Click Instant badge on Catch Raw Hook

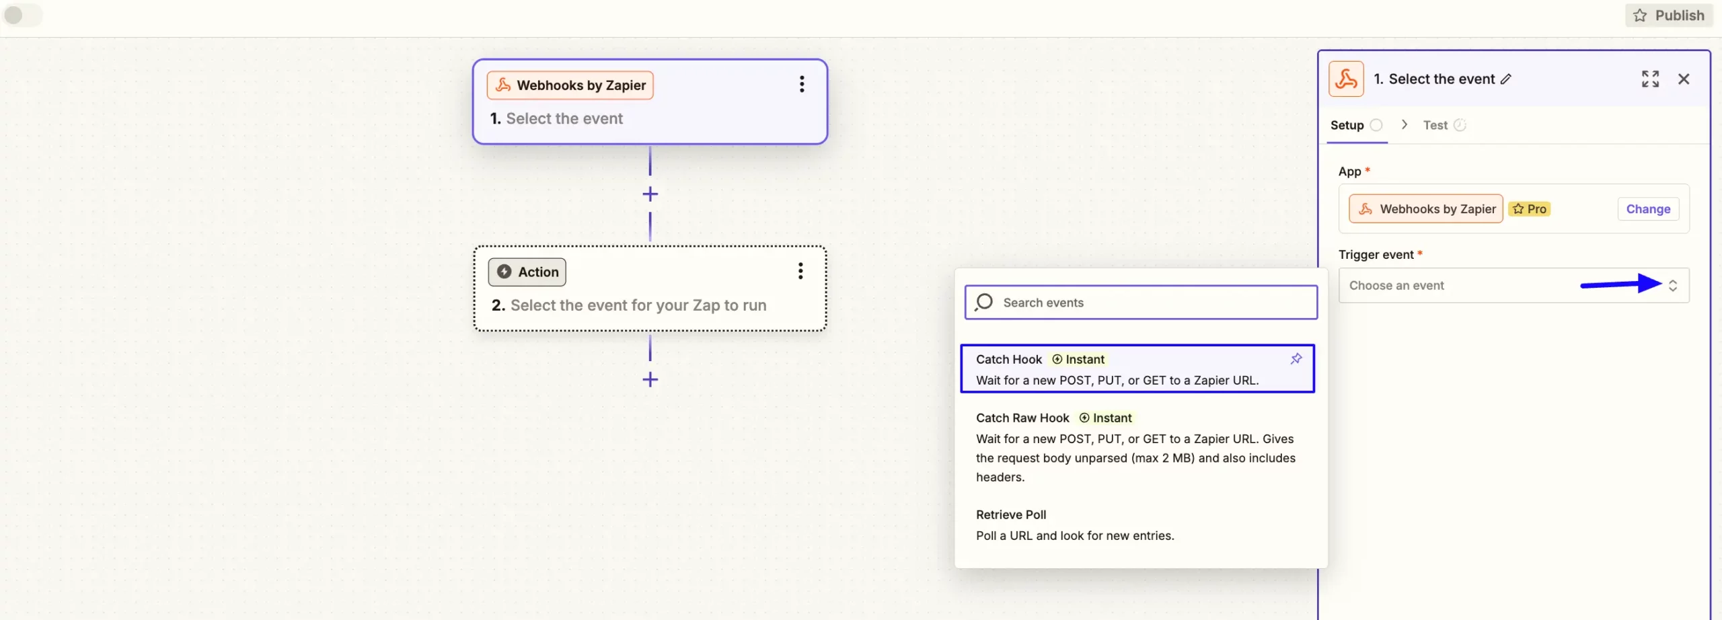[1105, 418]
